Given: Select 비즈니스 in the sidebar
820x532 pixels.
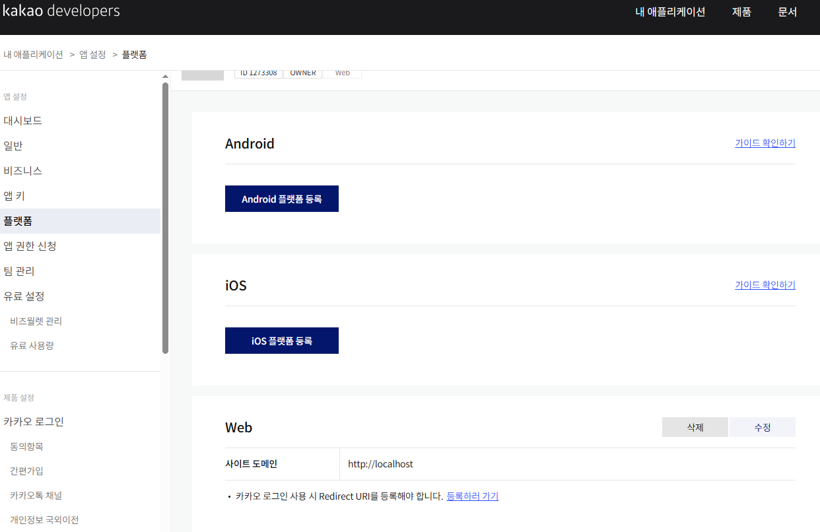Looking at the screenshot, I should point(22,171).
